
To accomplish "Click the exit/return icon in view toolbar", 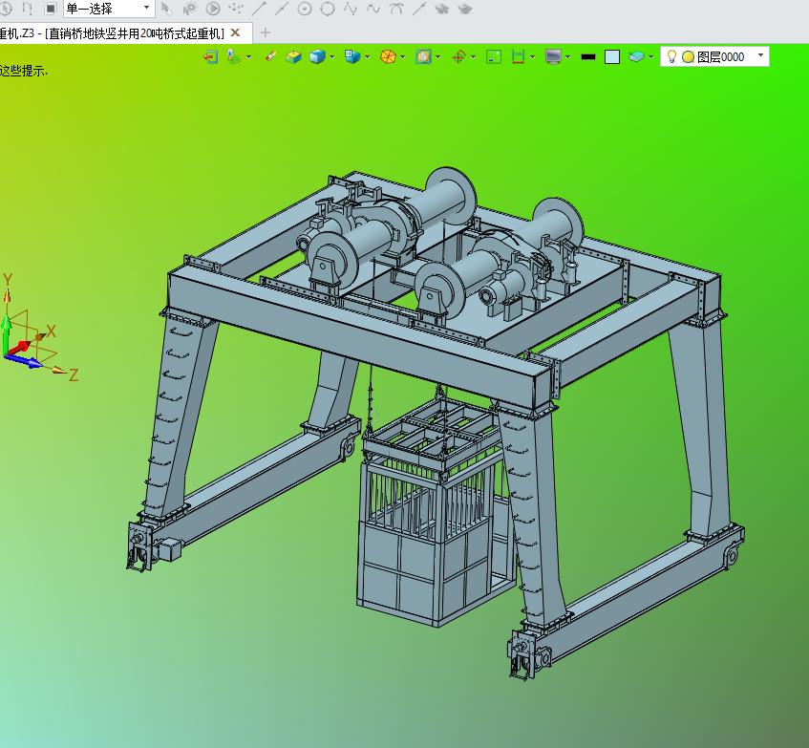I will click(x=211, y=57).
